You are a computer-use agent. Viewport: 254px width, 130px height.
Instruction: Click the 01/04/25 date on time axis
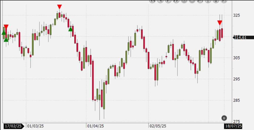click(x=95, y=126)
